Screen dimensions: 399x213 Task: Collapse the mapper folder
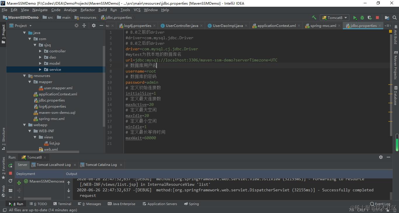coord(30,82)
